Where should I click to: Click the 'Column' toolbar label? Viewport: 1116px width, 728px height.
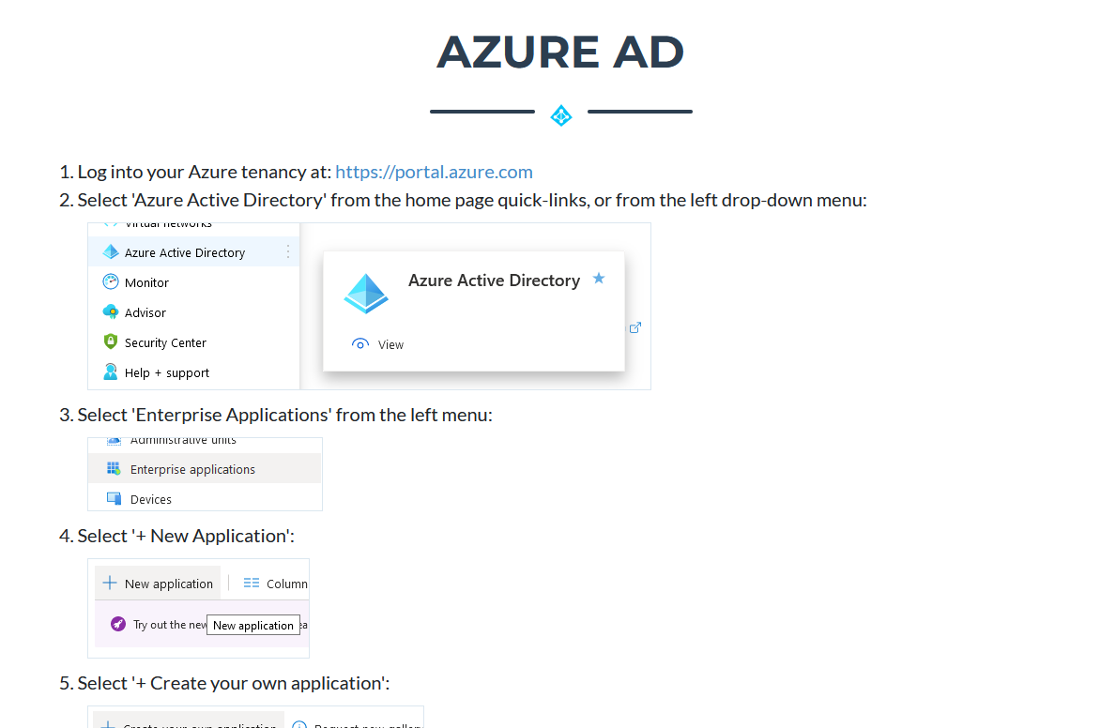point(287,584)
